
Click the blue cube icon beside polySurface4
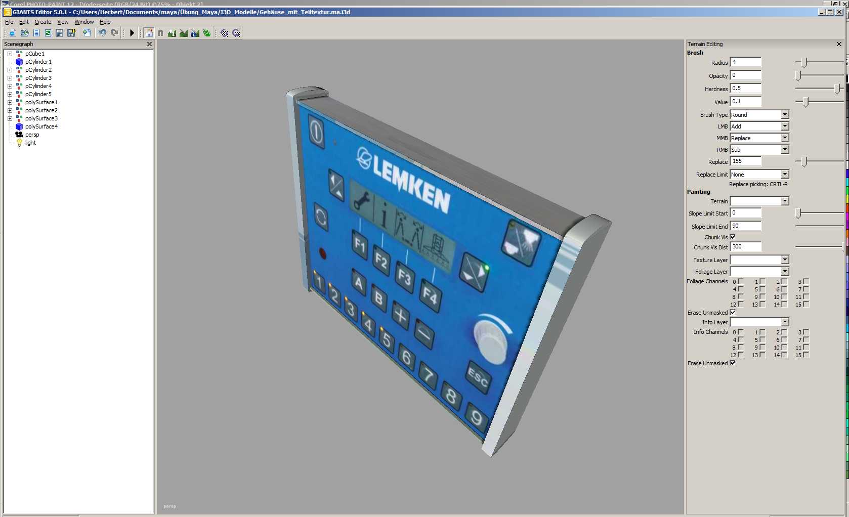point(19,126)
